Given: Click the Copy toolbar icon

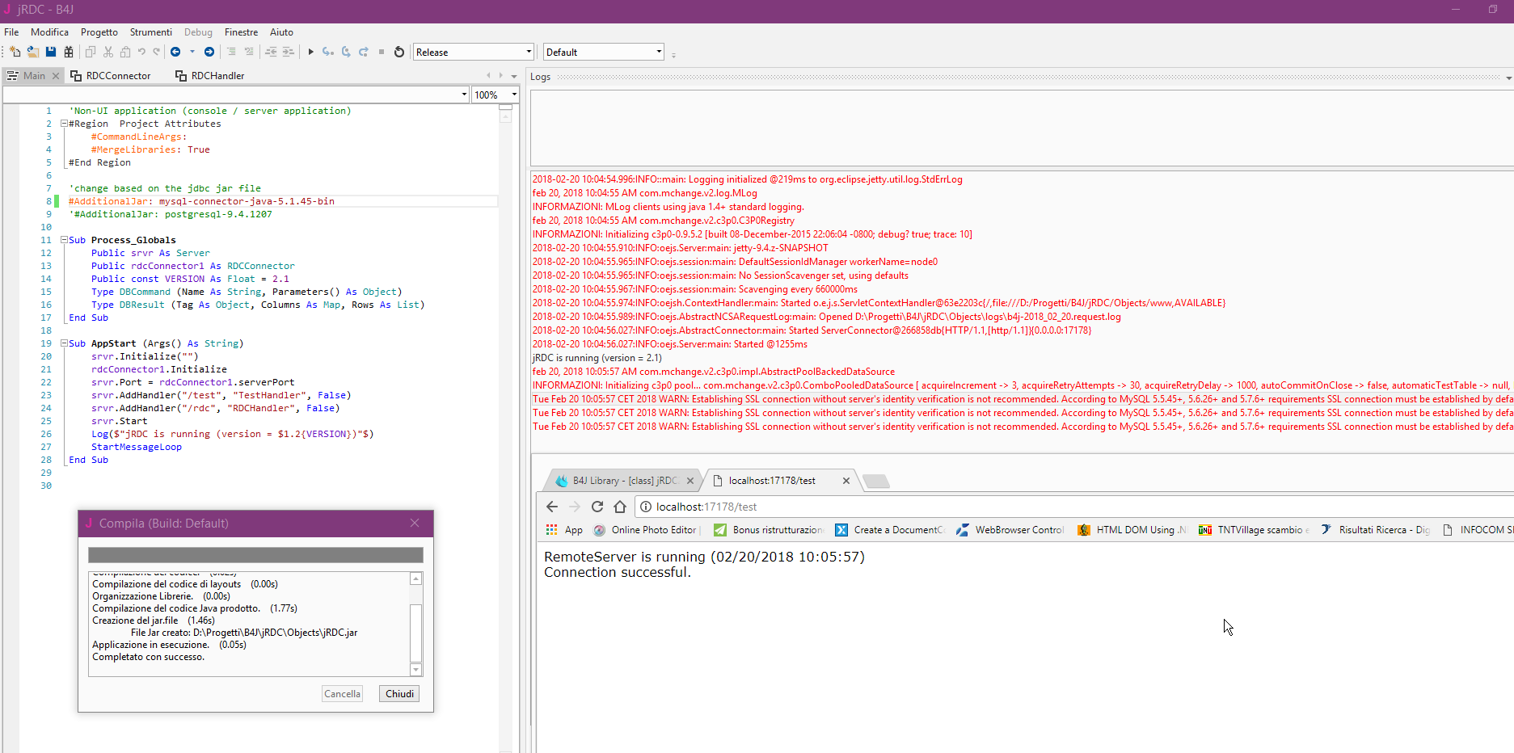Looking at the screenshot, I should click(x=91, y=52).
